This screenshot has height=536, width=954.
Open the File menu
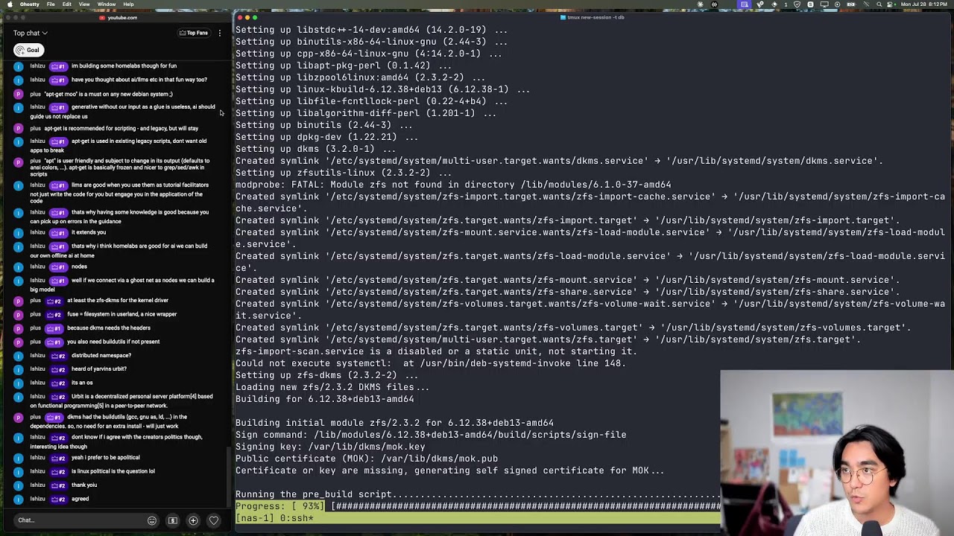[x=51, y=4]
